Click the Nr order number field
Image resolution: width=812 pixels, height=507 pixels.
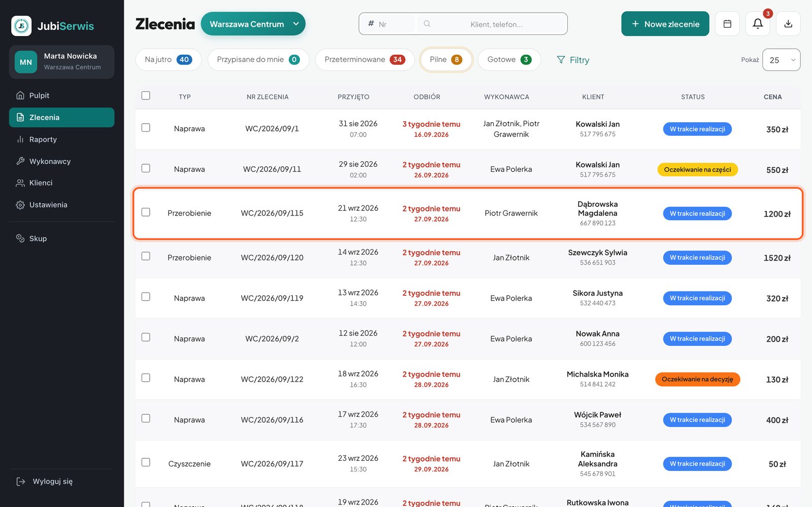pos(388,24)
